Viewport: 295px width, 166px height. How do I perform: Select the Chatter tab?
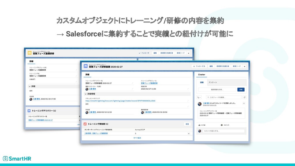click(x=201, y=75)
